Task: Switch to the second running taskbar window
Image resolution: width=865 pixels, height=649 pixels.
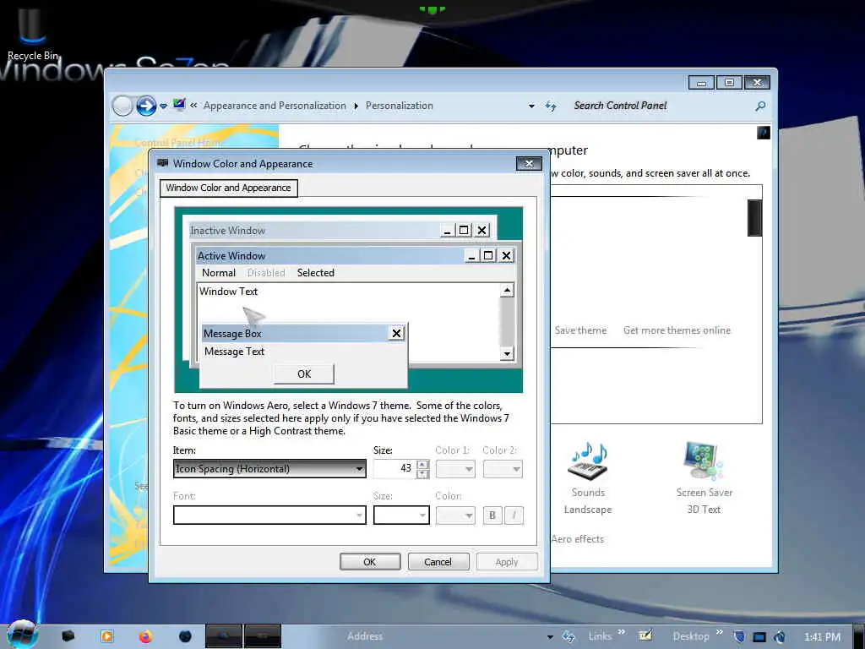Action: tap(263, 636)
